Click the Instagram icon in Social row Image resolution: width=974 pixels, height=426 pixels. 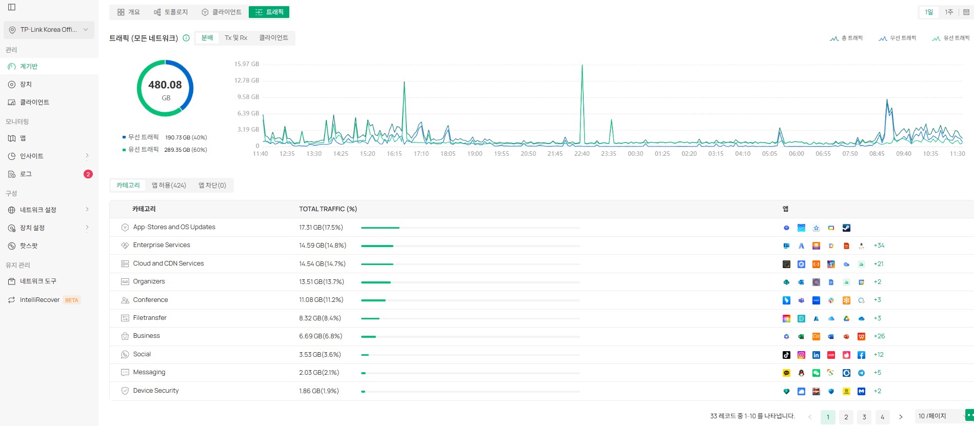click(801, 355)
